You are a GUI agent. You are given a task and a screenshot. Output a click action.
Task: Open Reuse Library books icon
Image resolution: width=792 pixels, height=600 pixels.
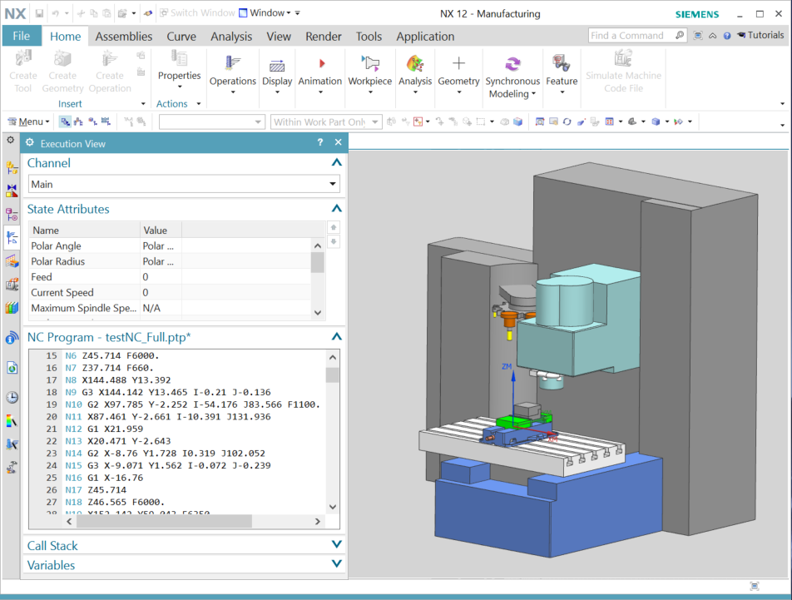coord(12,308)
